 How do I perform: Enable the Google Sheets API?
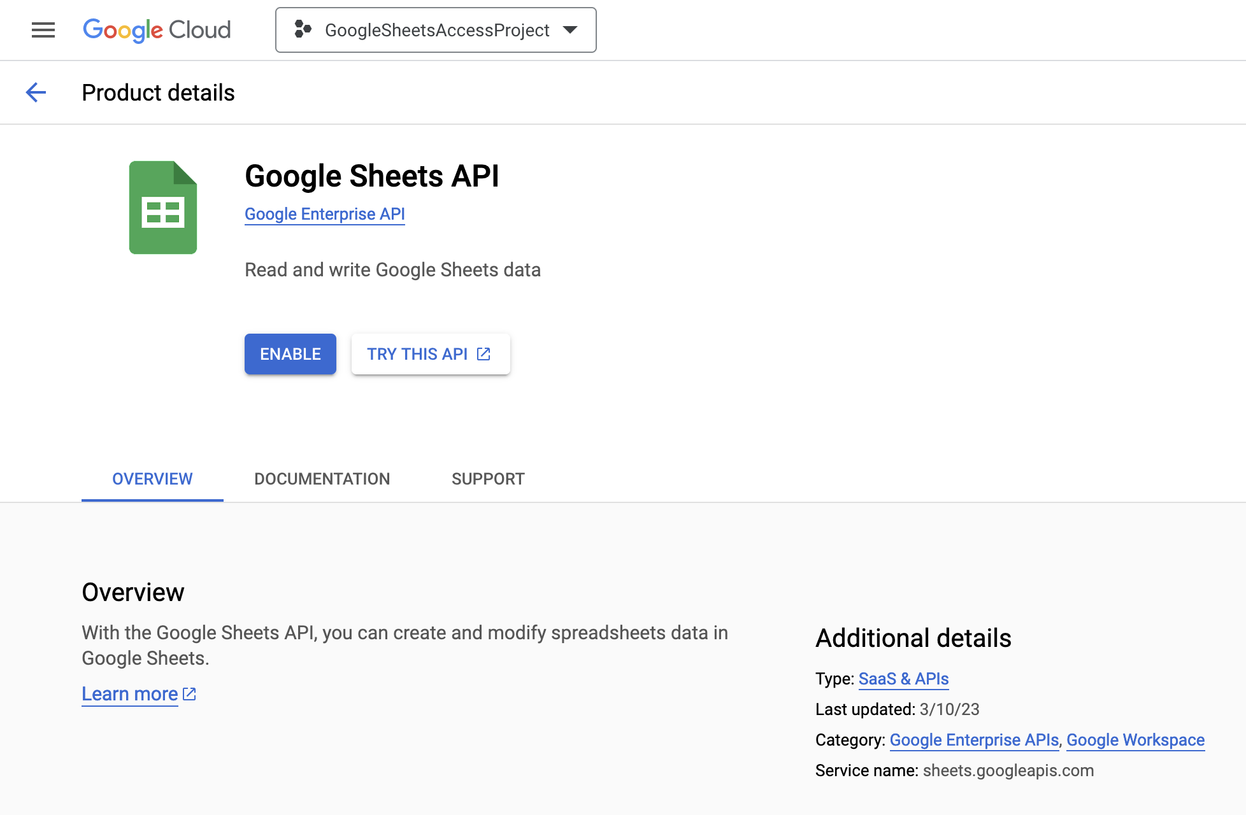pyautogui.click(x=290, y=354)
